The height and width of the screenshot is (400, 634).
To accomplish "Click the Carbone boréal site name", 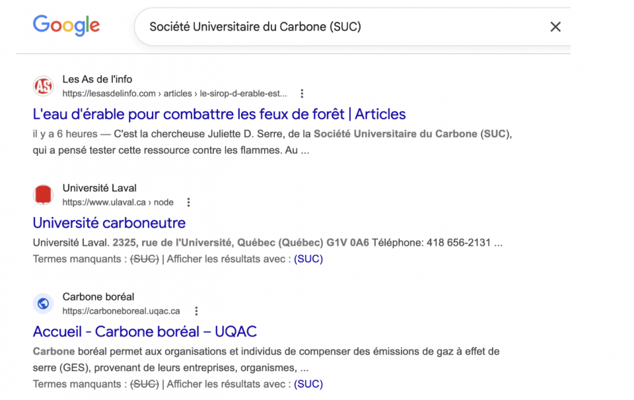I will tap(98, 297).
